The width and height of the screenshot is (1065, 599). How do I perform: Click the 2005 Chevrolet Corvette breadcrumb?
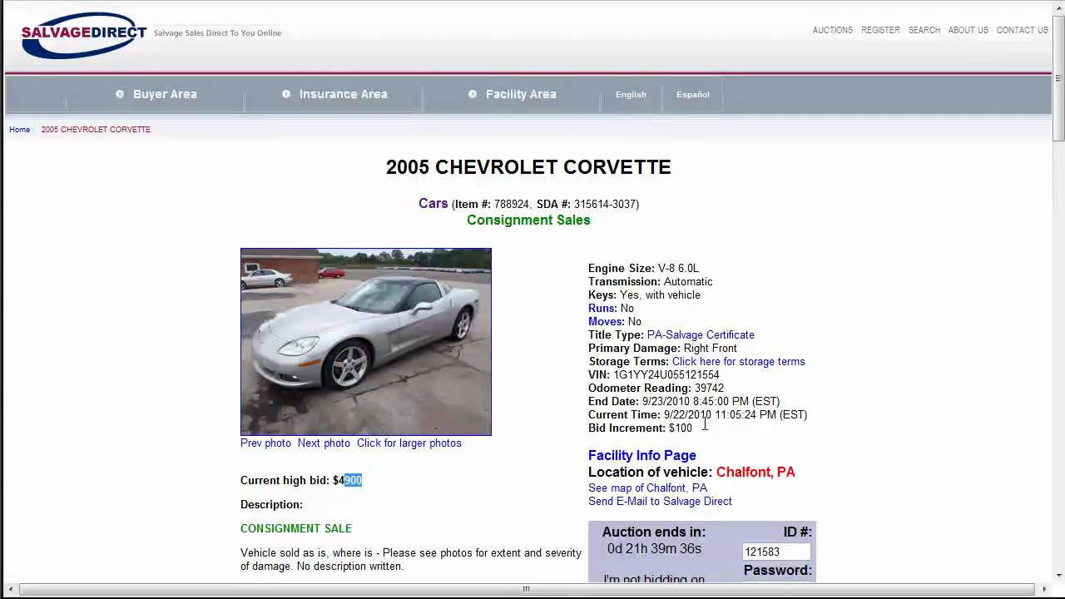click(96, 130)
